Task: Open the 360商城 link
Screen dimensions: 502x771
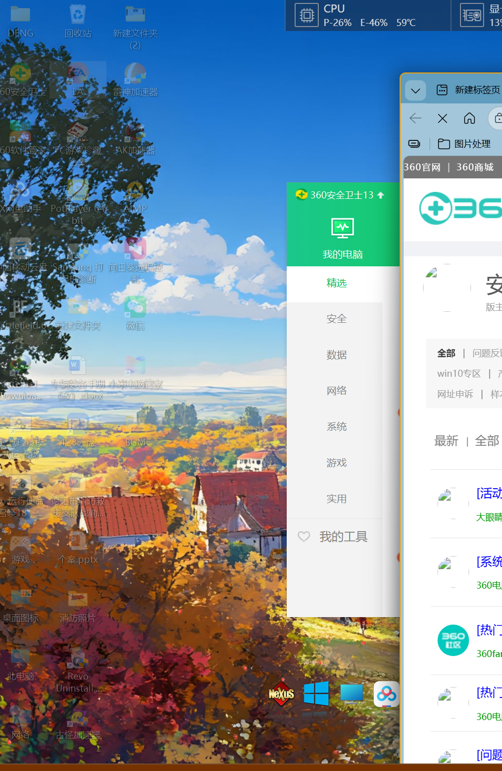Action: 476,167
